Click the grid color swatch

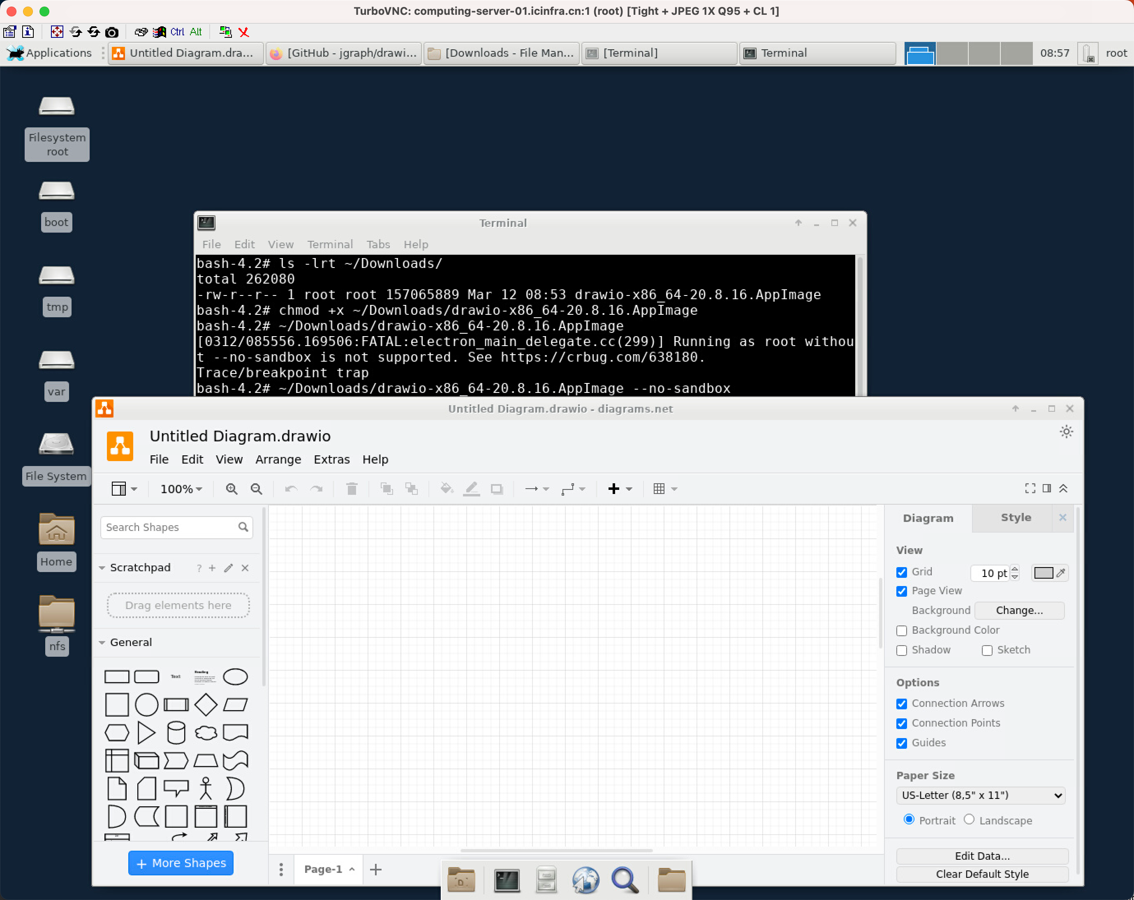1044,573
